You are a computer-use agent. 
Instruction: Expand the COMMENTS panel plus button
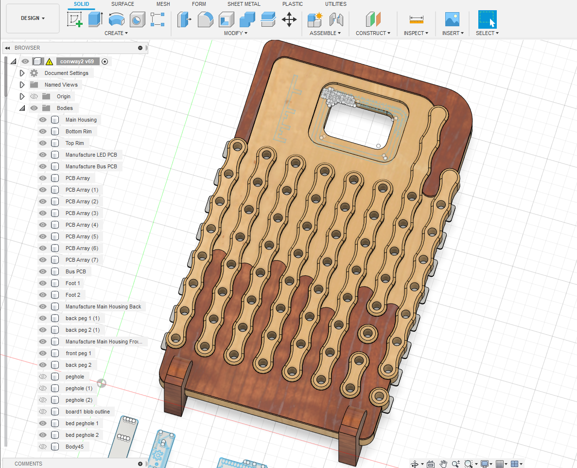[140, 464]
